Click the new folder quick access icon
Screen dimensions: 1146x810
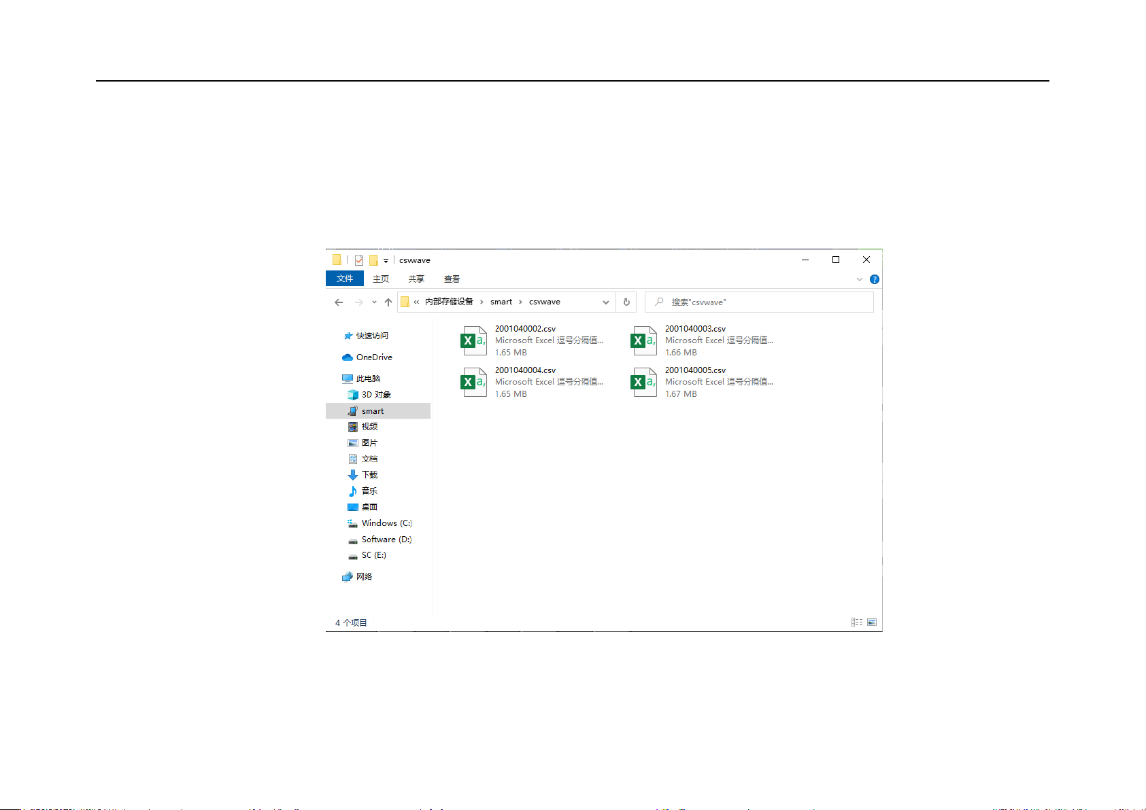373,260
